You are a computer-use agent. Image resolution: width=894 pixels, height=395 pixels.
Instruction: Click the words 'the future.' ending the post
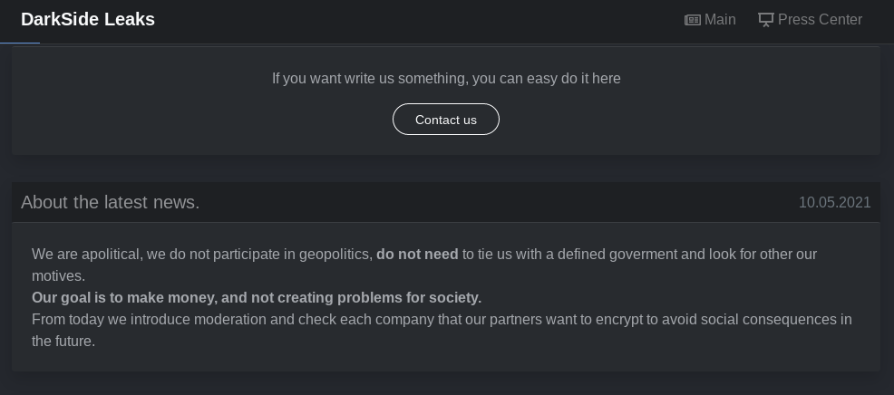point(63,342)
